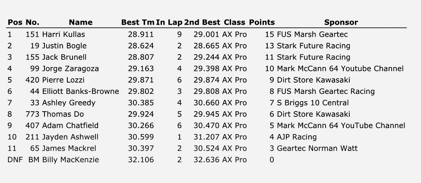Click the Sponsor column header

(x=341, y=22)
